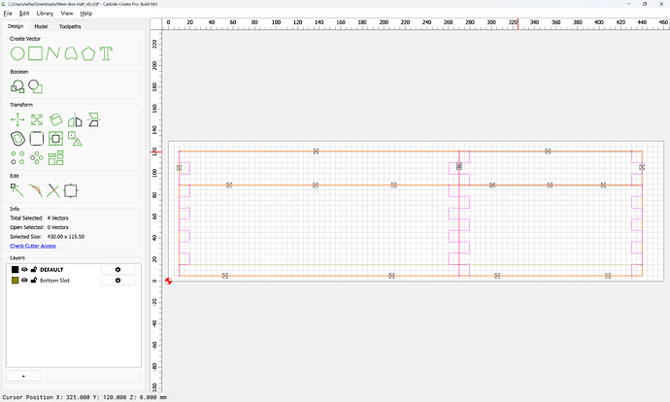Open the Help menu
Viewport: 670px width, 402px height.
tap(86, 14)
